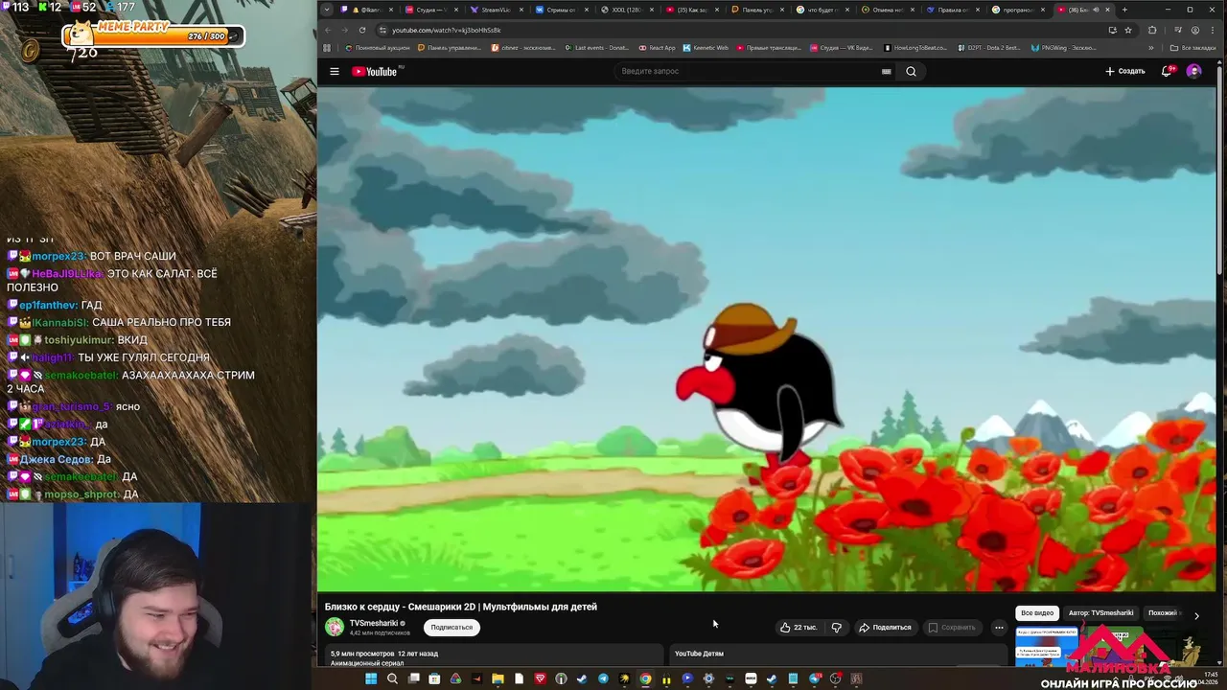
Task: Click toshiyukimur chat message ВКИД
Action: pyautogui.click(x=132, y=340)
